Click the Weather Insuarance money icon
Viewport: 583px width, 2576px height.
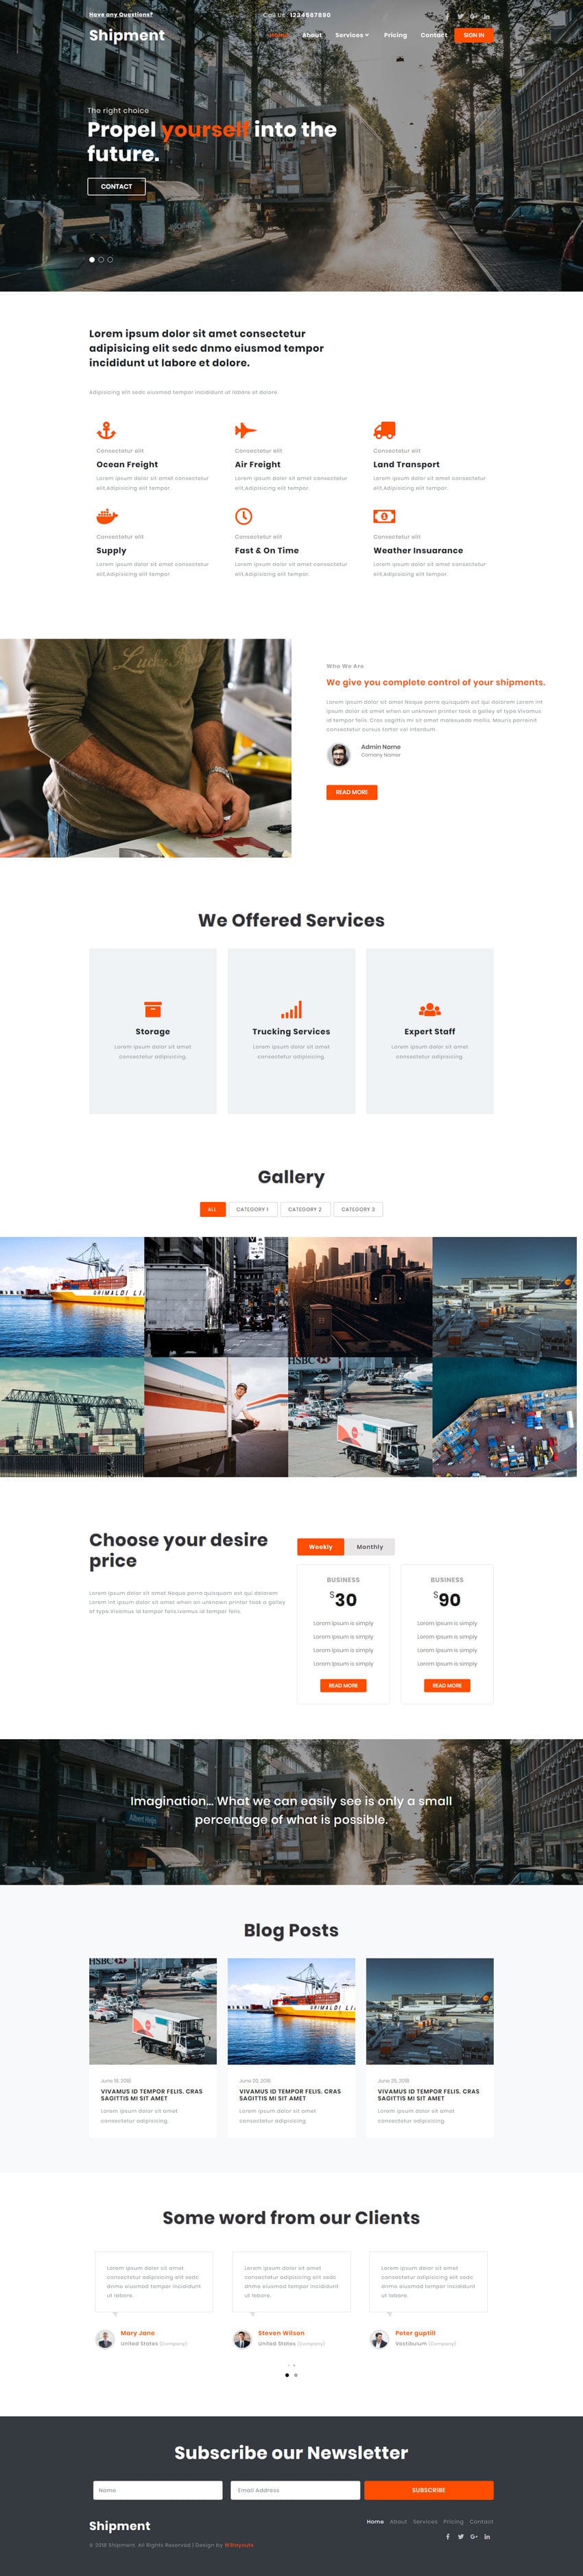click(384, 517)
